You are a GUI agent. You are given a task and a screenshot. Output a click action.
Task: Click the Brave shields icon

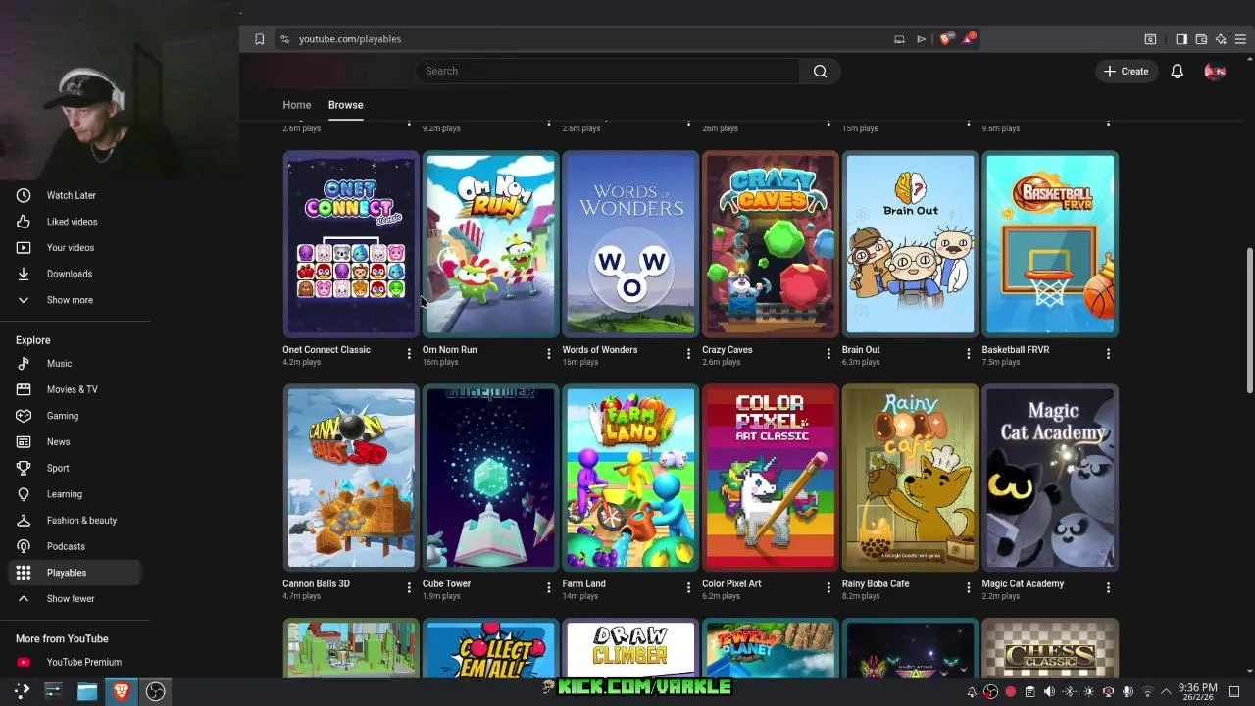945,39
